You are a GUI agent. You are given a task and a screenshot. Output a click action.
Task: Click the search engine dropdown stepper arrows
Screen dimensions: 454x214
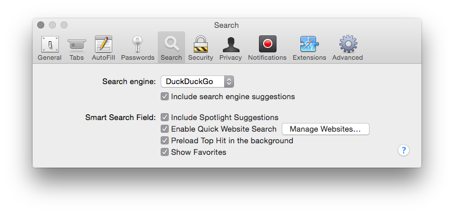tap(229, 82)
